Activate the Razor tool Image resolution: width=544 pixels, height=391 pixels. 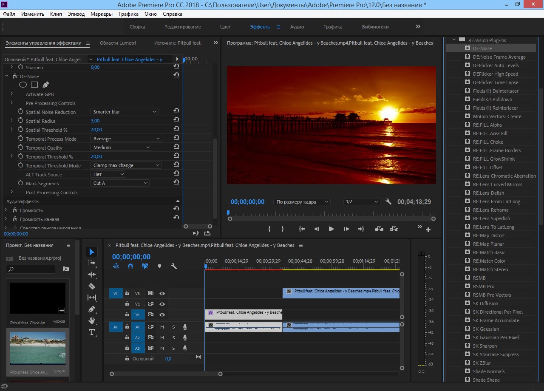92,286
